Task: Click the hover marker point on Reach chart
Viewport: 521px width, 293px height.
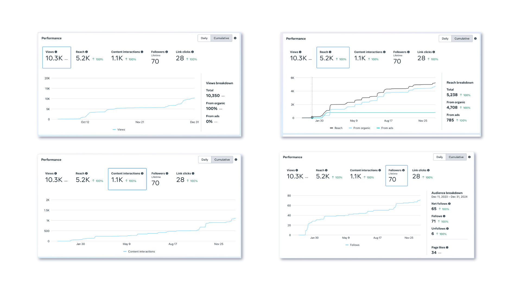Action: [x=312, y=117]
